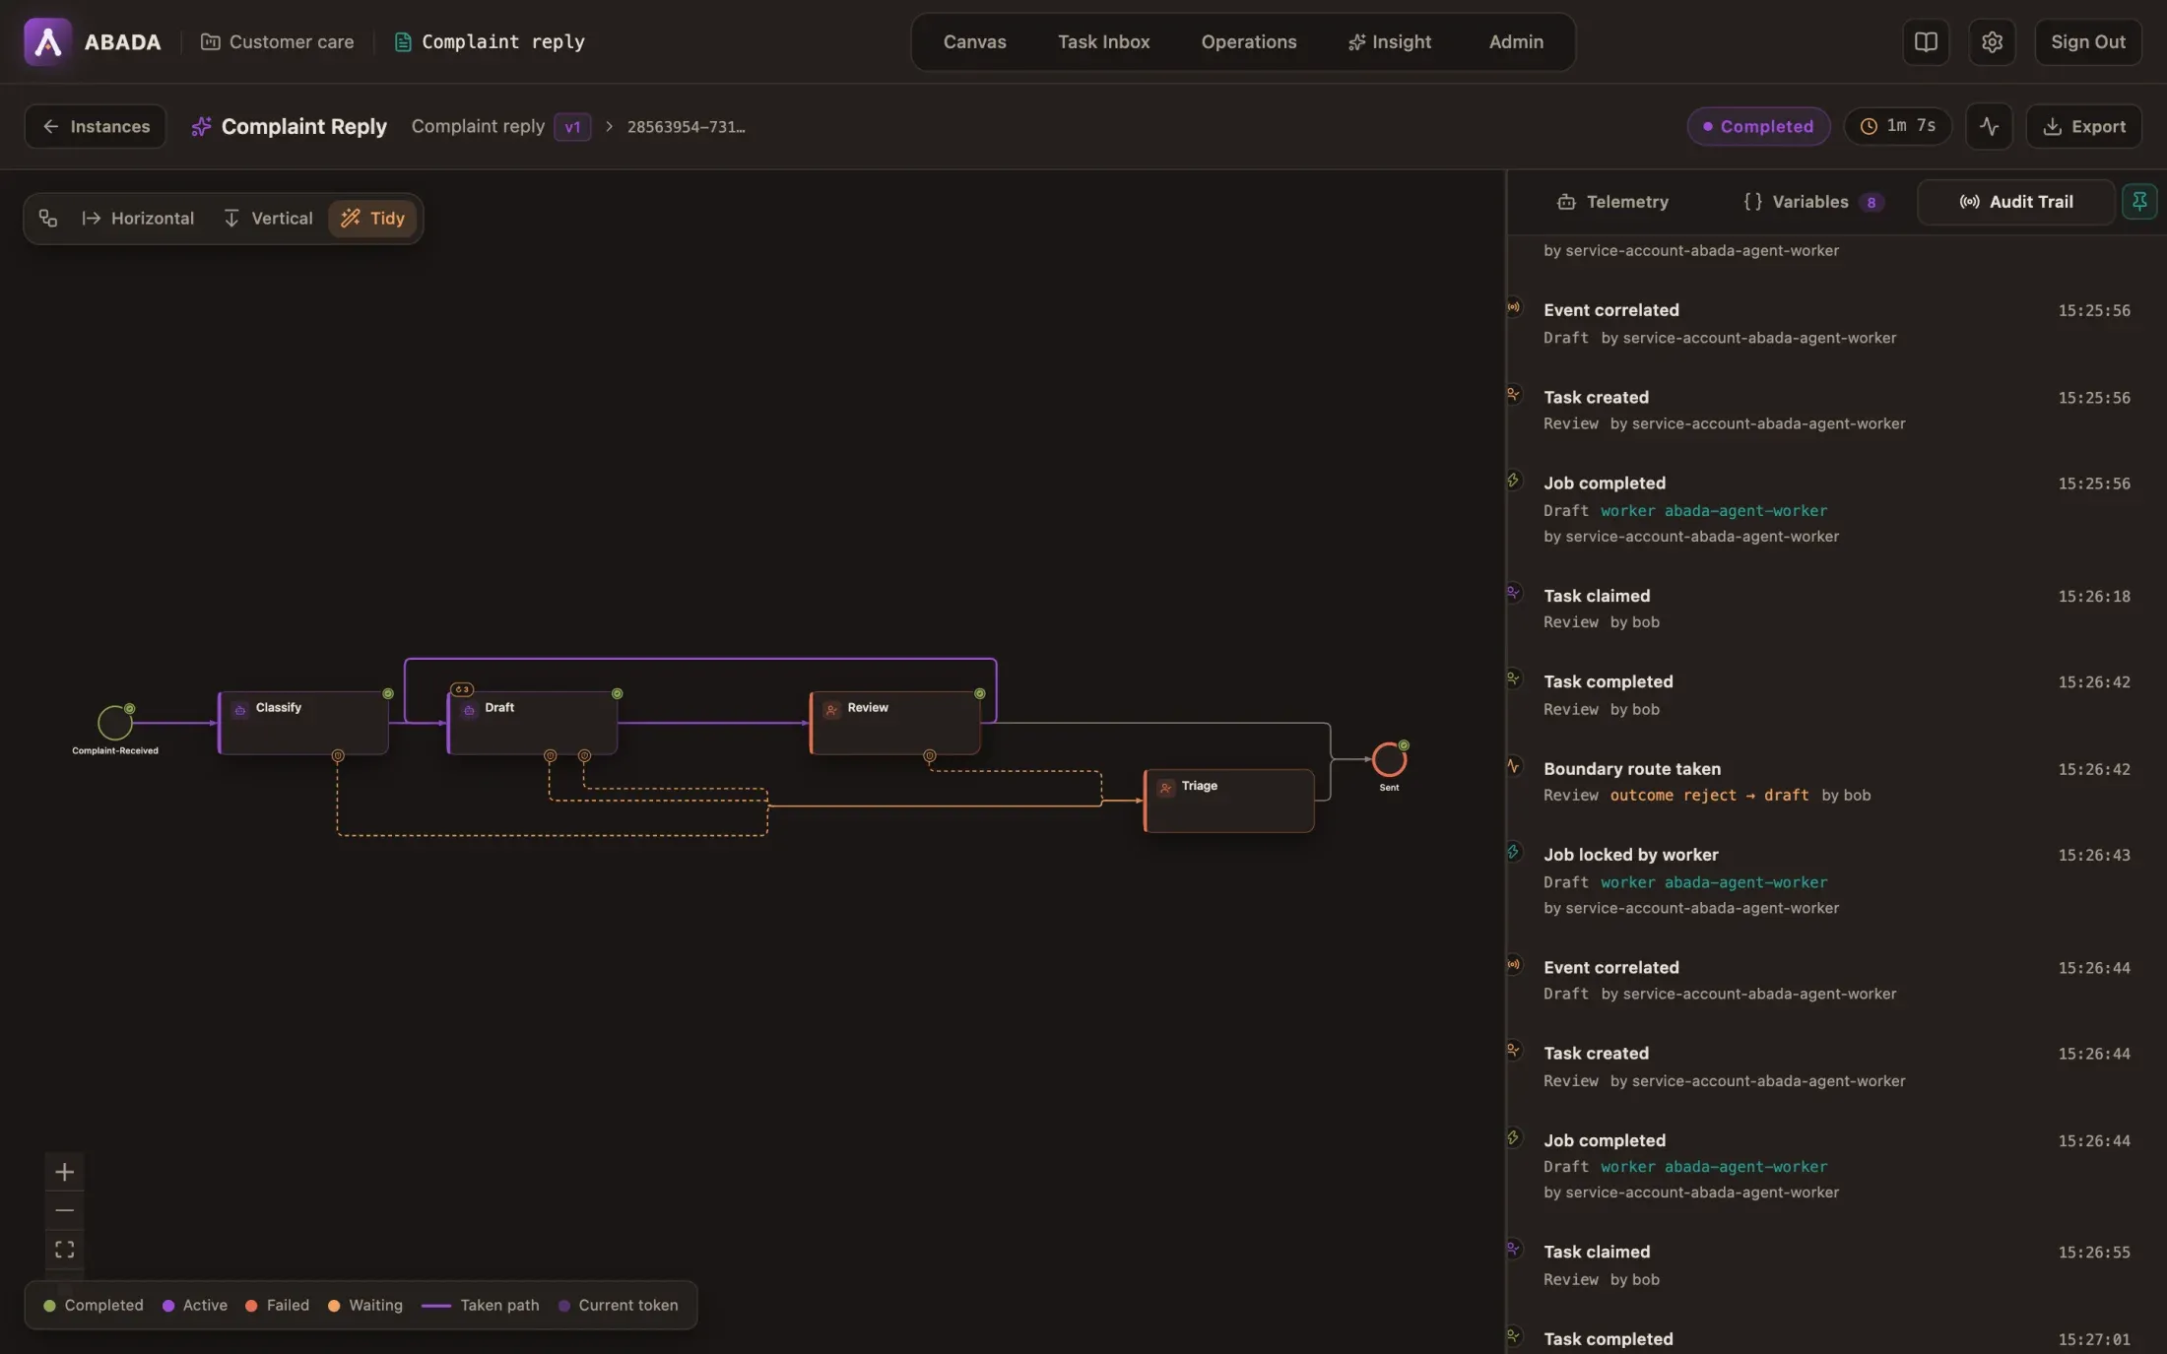Screen dimensions: 2167x1354
Task: Switch layout to Vertical
Action: pos(268,218)
